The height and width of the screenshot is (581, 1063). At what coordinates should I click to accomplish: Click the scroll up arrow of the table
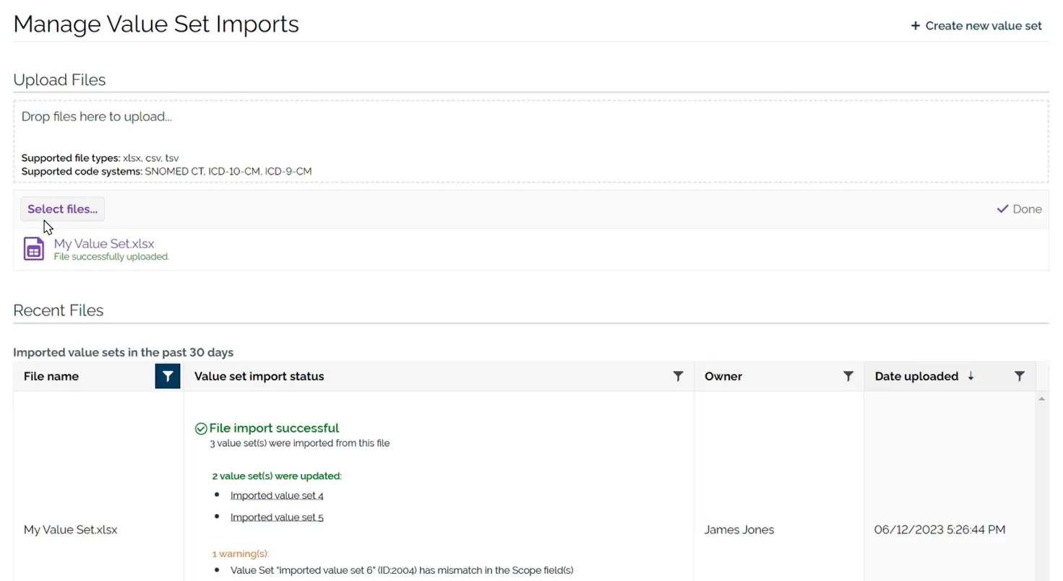(x=1041, y=399)
